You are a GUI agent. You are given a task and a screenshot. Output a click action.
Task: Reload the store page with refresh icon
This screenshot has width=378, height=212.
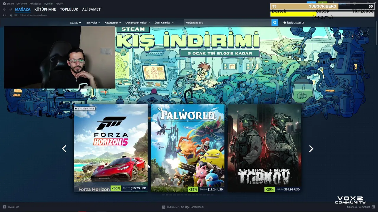click(4, 15)
